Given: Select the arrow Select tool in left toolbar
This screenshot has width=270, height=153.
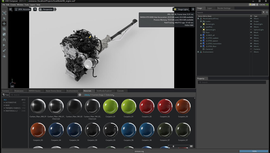Looking at the screenshot, I should [x=4, y=18].
